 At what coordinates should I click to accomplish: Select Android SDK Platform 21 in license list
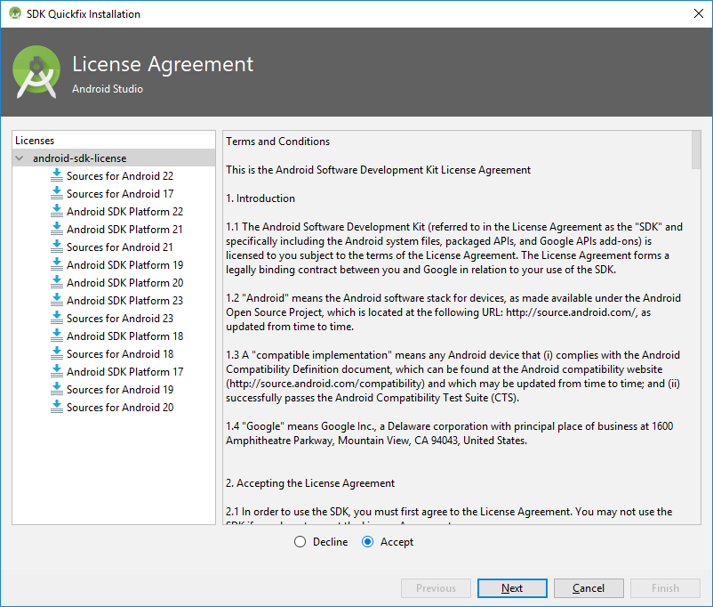(x=124, y=230)
